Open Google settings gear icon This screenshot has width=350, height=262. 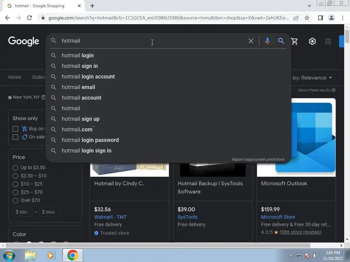[312, 41]
